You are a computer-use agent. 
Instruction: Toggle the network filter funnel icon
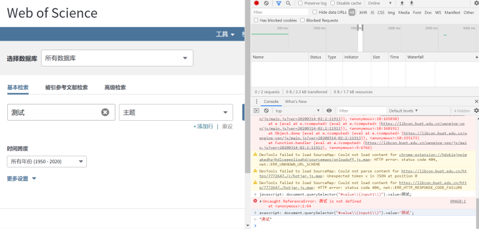tap(278, 3)
